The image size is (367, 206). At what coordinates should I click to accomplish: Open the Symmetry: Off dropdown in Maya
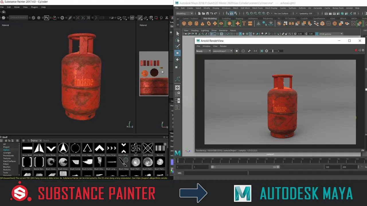pos(307,13)
